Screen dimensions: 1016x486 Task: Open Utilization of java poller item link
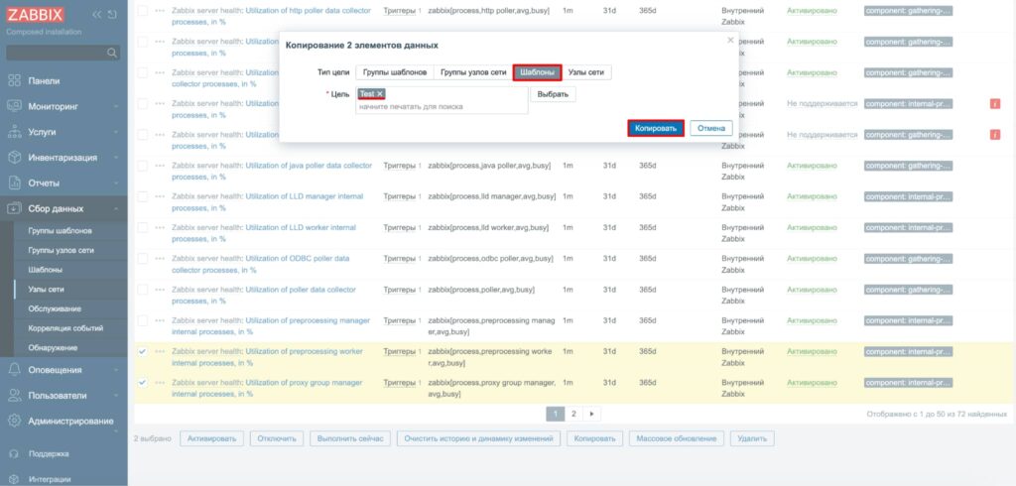pos(309,166)
